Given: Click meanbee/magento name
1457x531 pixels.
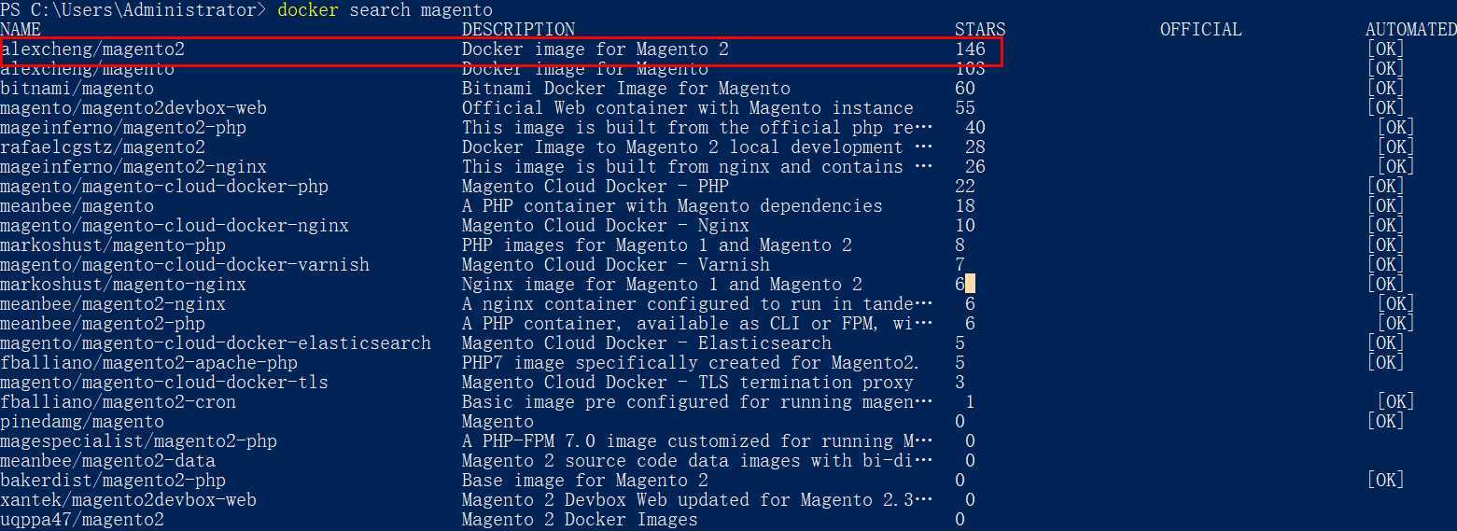Looking at the screenshot, I should click(77, 206).
